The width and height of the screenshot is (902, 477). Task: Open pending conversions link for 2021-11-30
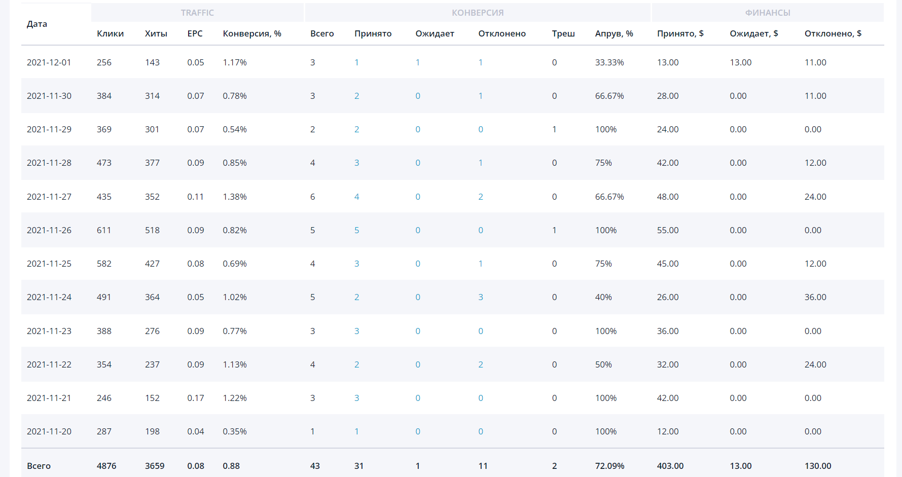click(417, 96)
